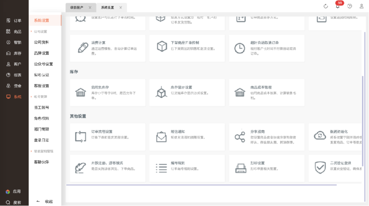369x206 pixels.
Task: Open the 短信通知 envelope icon
Action: (161, 137)
